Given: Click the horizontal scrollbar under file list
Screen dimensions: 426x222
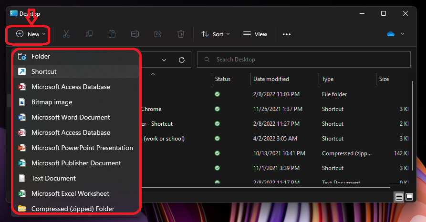Looking at the screenshot, I should click(266, 188).
